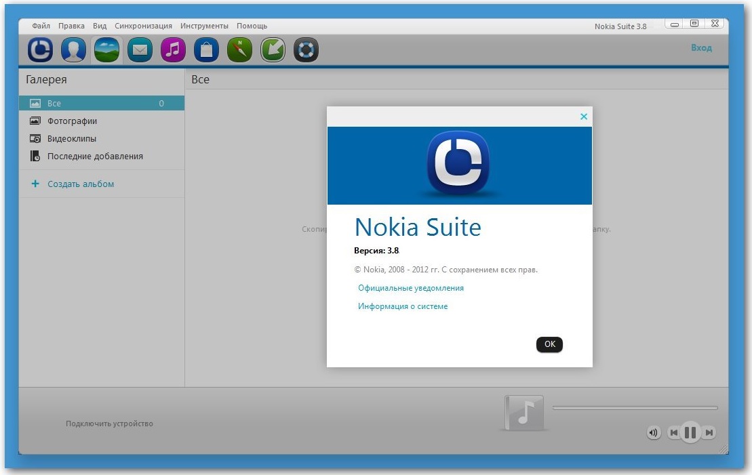The image size is (752, 475).
Task: Click the Вход sign-in link
Action: coord(701,48)
